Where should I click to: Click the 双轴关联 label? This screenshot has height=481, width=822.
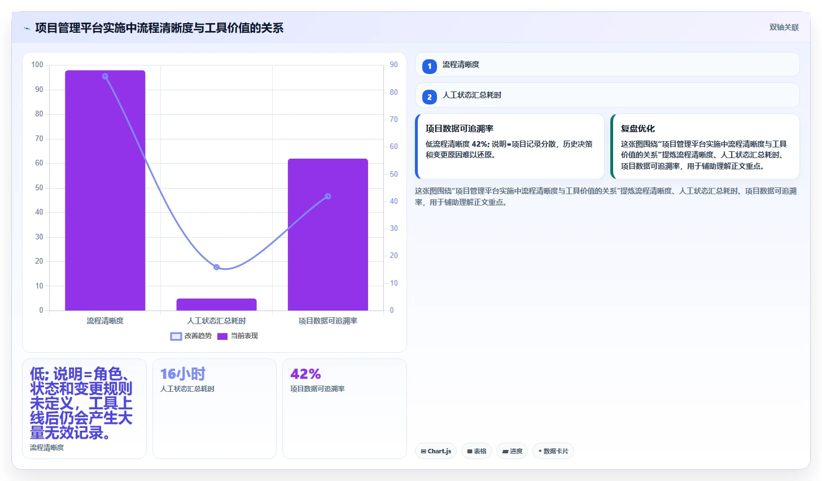784,27
